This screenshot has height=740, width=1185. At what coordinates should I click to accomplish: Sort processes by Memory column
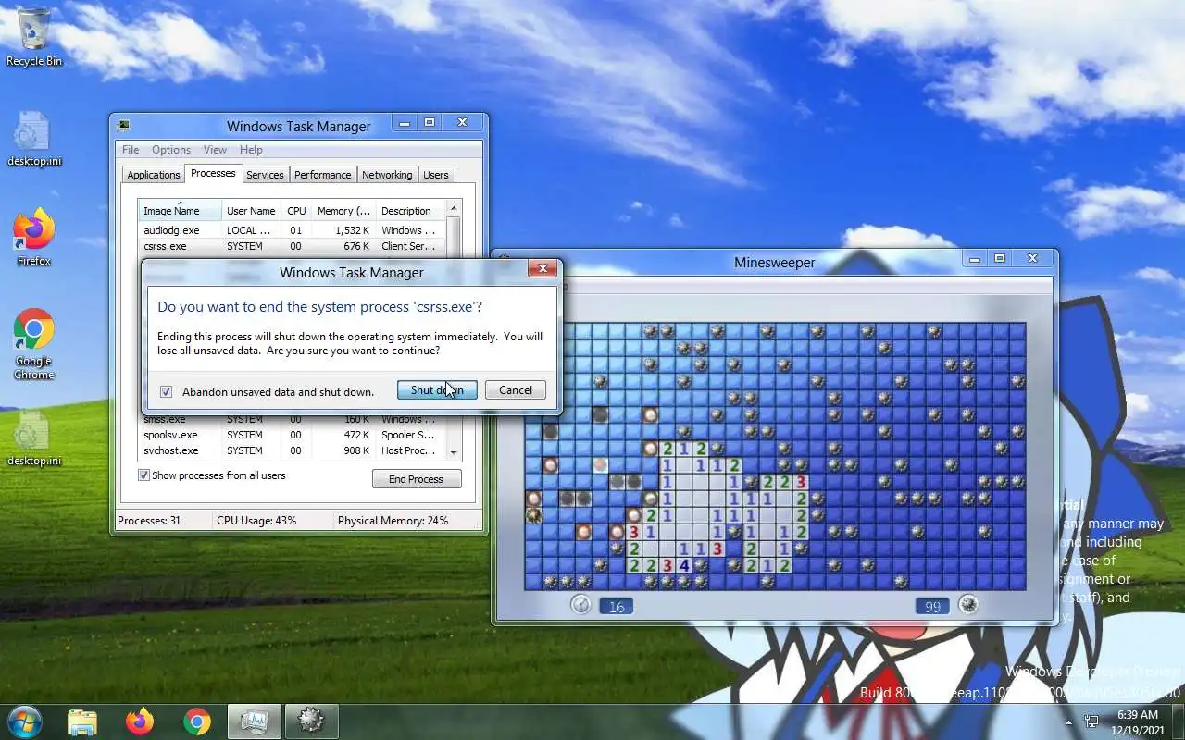(343, 211)
